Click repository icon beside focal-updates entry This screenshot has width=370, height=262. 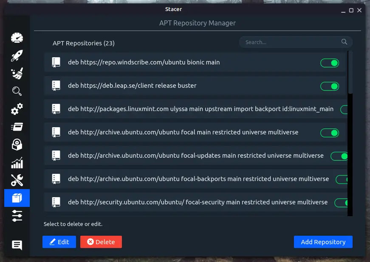(56, 156)
